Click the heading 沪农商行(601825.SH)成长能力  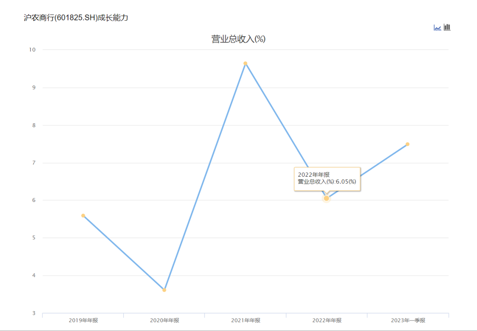pyautogui.click(x=76, y=18)
